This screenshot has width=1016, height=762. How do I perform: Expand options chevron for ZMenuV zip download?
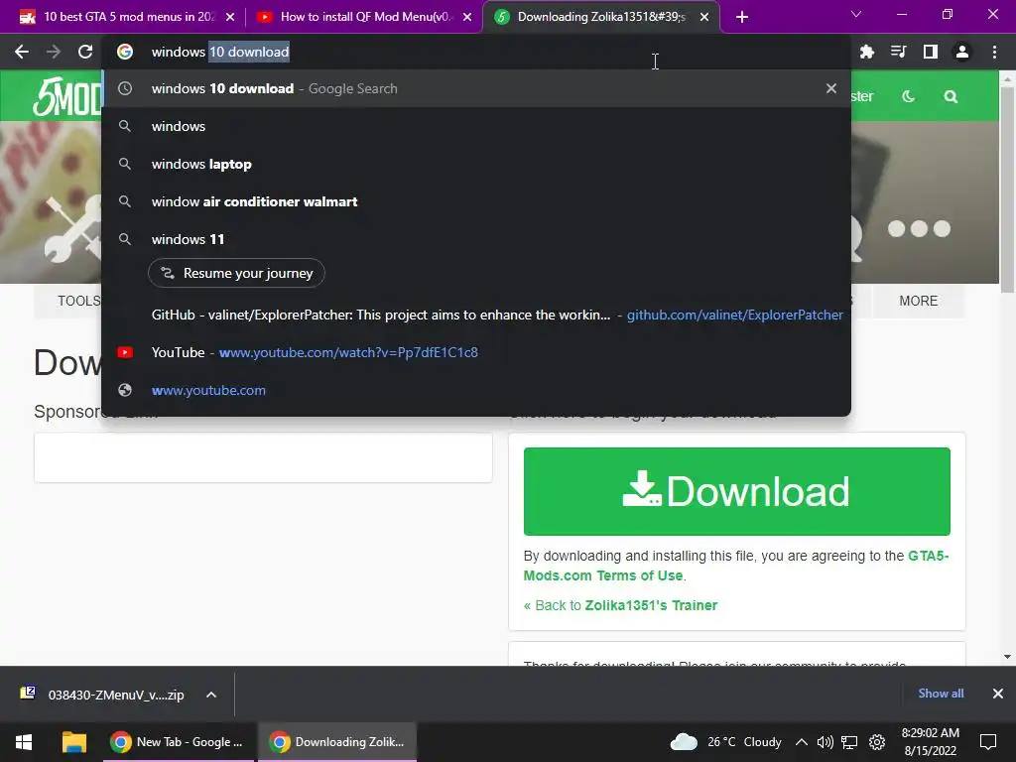tap(211, 695)
